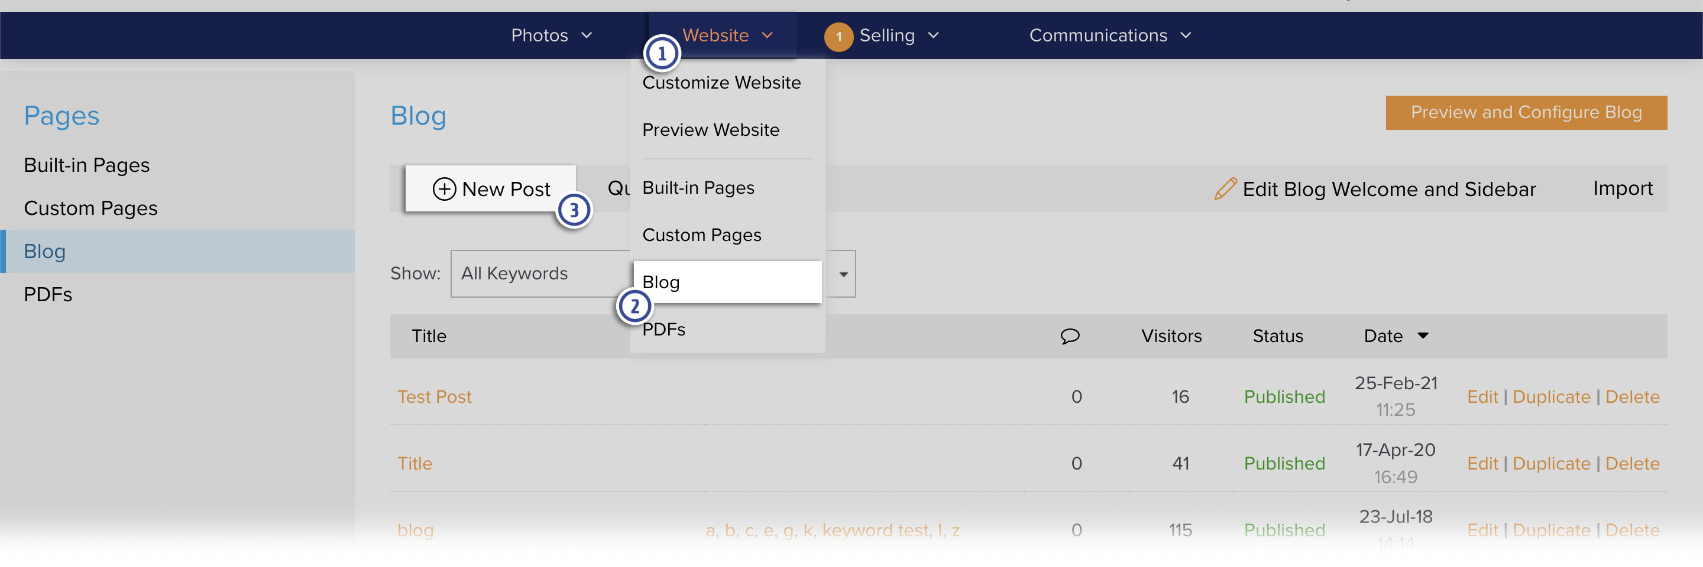Sort posts by the Date column
The width and height of the screenshot is (1703, 567).
[x=1383, y=336]
